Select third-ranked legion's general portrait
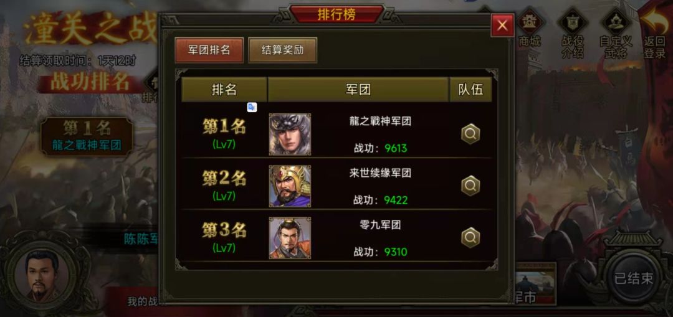 pyautogui.click(x=290, y=238)
